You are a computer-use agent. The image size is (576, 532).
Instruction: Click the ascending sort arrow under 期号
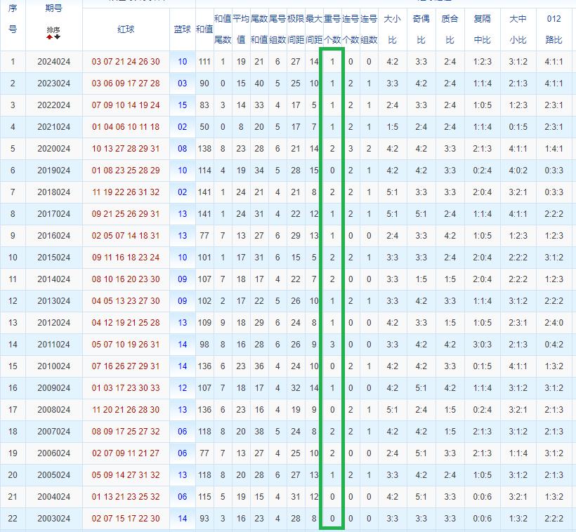[x=50, y=37]
